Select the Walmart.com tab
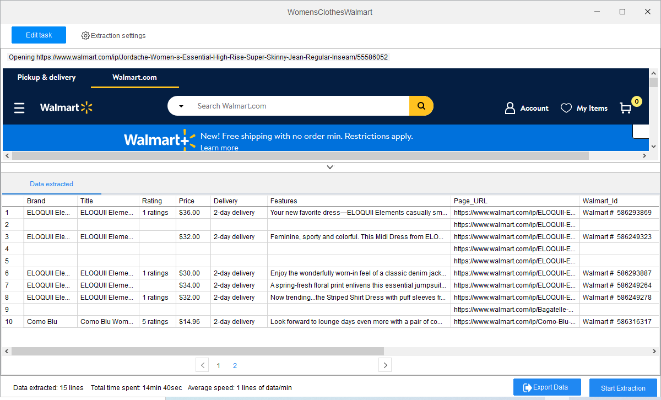 (x=134, y=78)
